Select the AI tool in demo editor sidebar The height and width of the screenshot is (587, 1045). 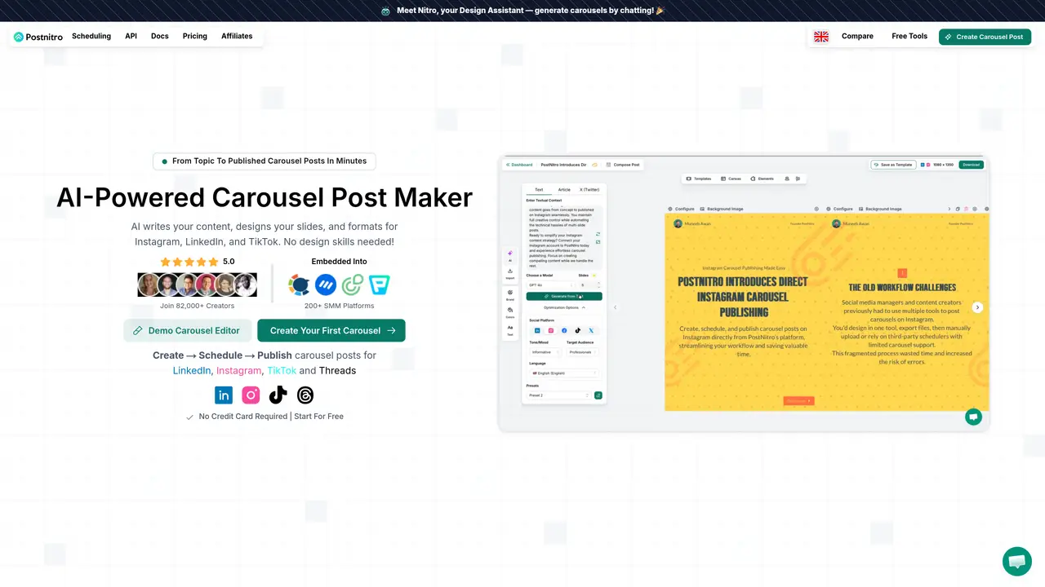coord(510,255)
